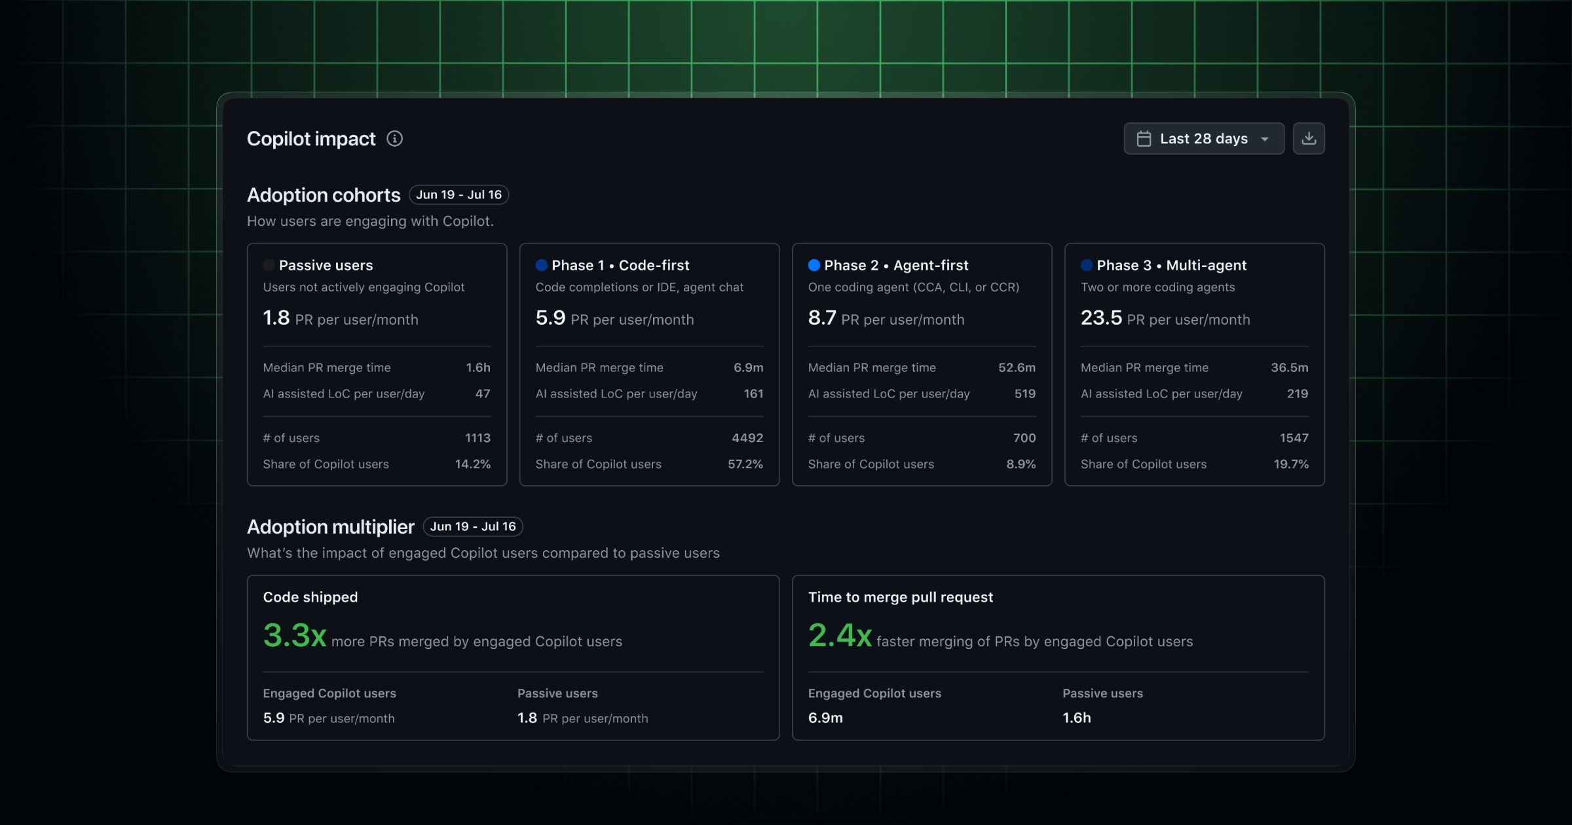Screen dimensions: 1572x825
Task: Click Engaged Copilot users label in Code shipped
Action: pos(329,693)
